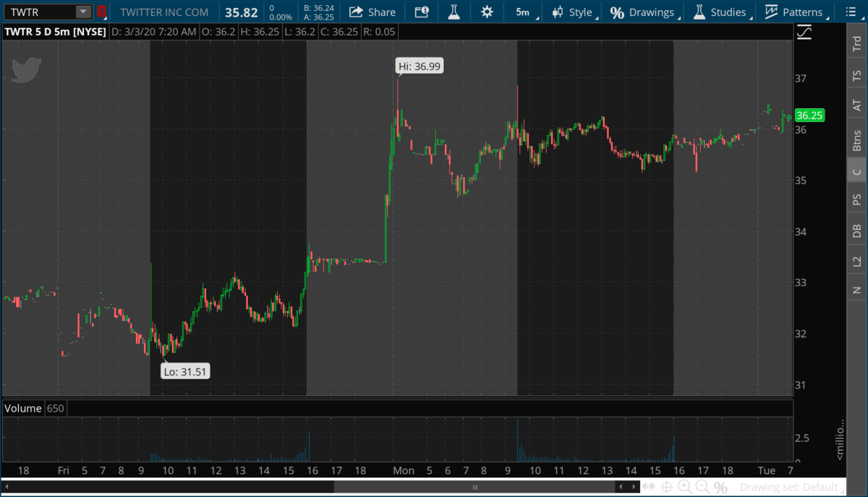Click the percent icon in bottom bar
Image resolution: width=868 pixels, height=497 pixels.
[720, 488]
